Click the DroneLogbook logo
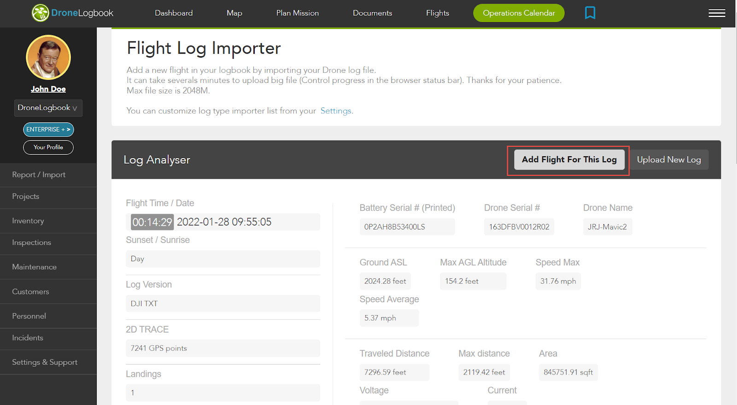Image resolution: width=737 pixels, height=405 pixels. pos(72,13)
